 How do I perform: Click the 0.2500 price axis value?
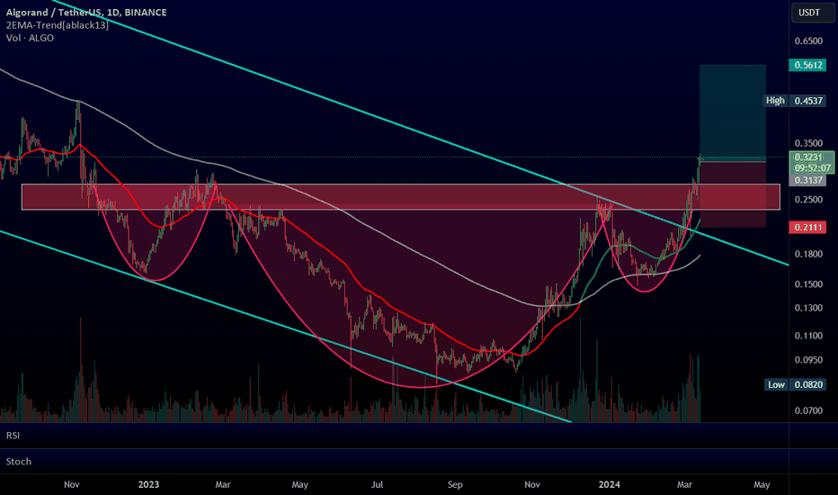[808, 200]
